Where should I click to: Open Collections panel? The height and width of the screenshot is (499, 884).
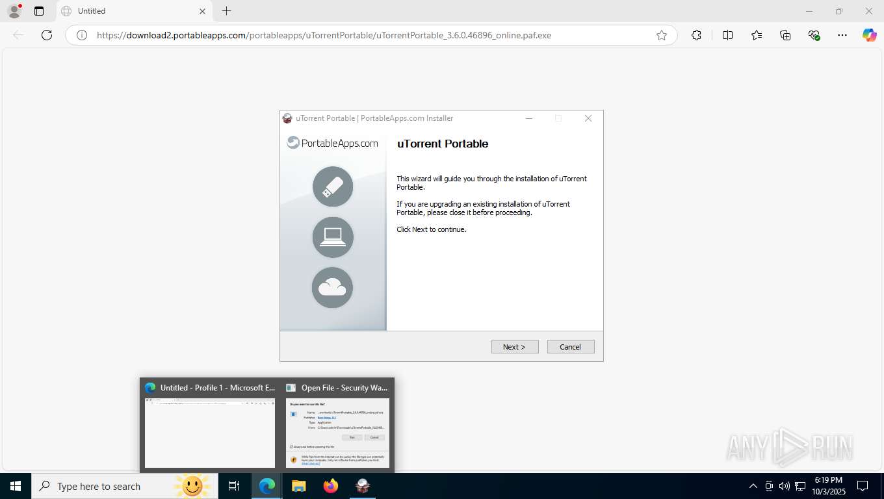[x=785, y=35]
